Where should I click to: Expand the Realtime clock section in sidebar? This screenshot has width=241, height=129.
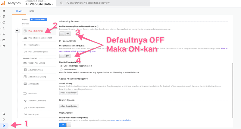[x=4, y=22]
